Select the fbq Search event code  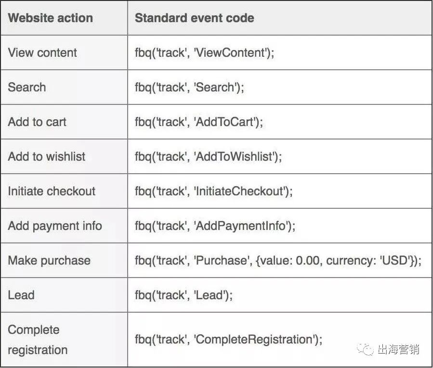tap(189, 87)
